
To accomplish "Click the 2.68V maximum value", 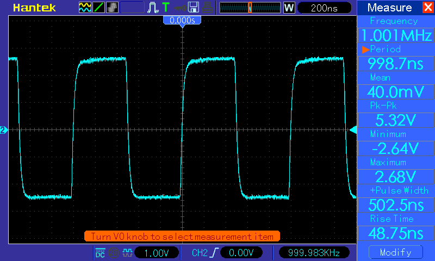I will pos(396,176).
